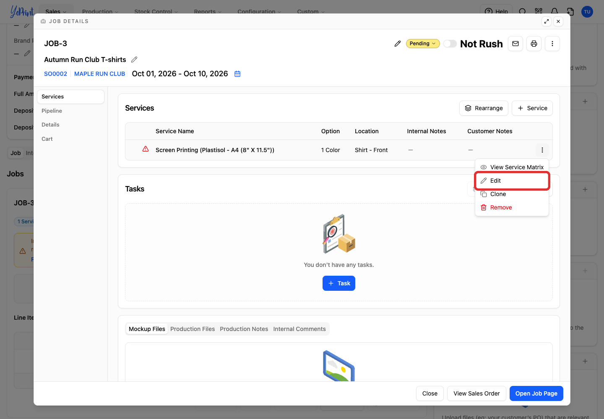Click the View Sales Order button

pos(476,393)
